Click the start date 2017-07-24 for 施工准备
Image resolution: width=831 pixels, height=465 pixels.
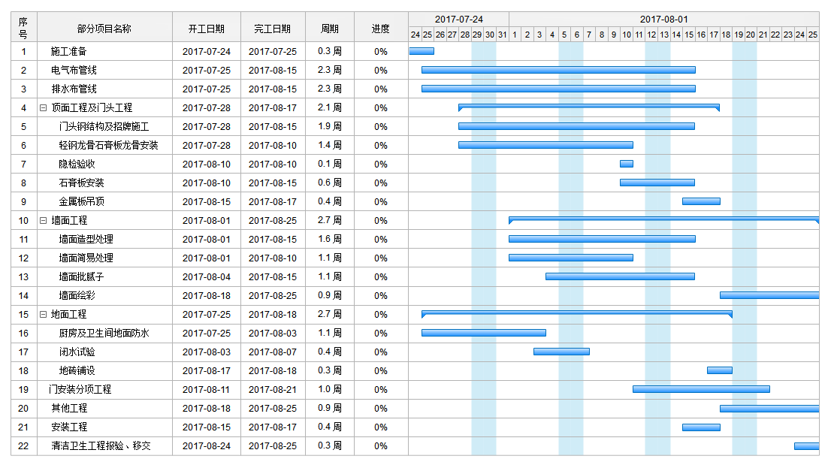pyautogui.click(x=207, y=51)
